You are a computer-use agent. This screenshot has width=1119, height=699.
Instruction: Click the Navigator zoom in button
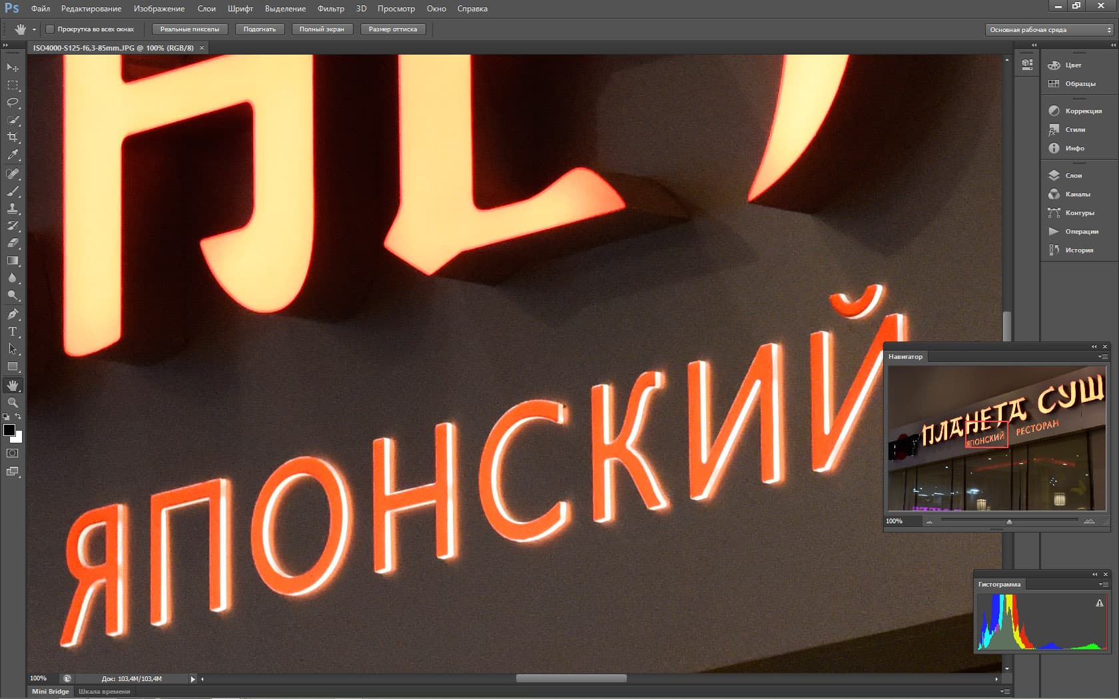click(1089, 521)
